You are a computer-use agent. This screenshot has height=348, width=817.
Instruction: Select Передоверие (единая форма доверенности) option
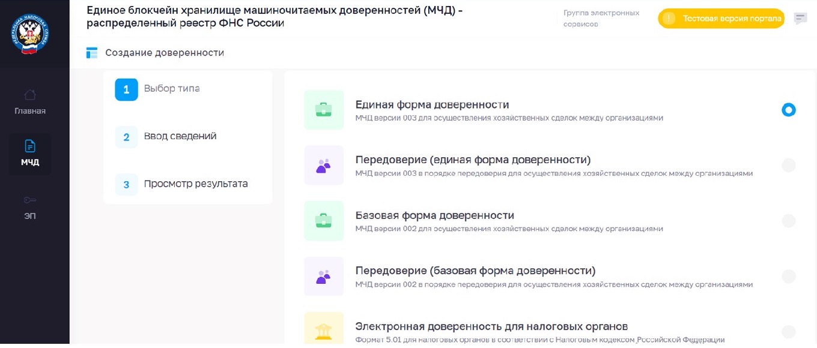(789, 165)
